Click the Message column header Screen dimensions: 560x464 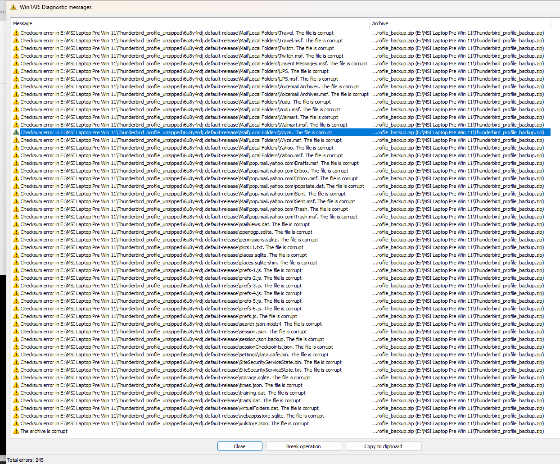coord(190,23)
